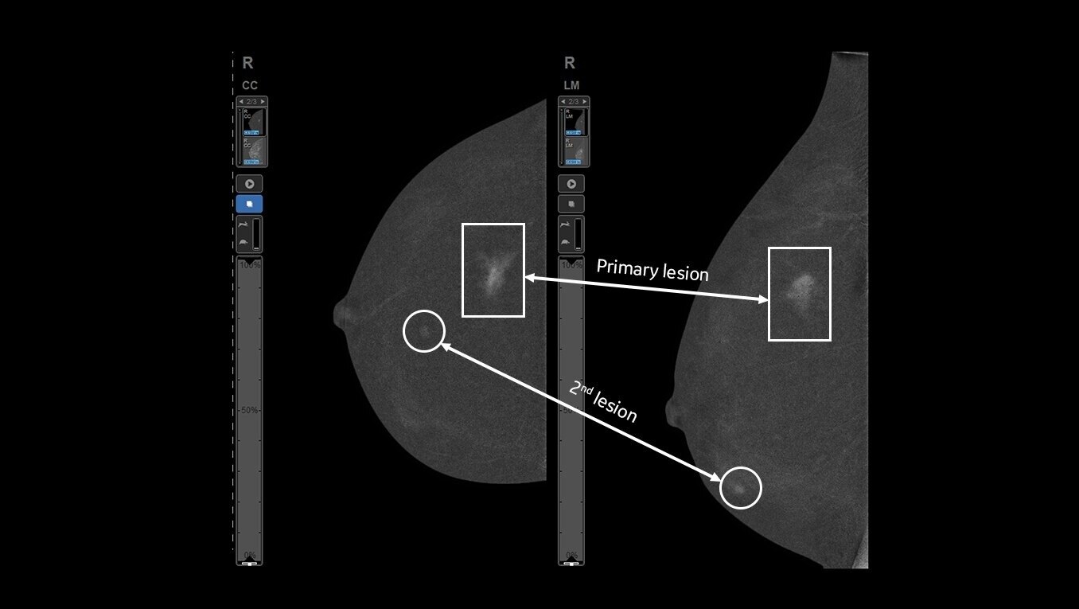Viewport: 1079px width, 609px height.
Task: Select top R CC thumbnail
Action: pos(254,122)
